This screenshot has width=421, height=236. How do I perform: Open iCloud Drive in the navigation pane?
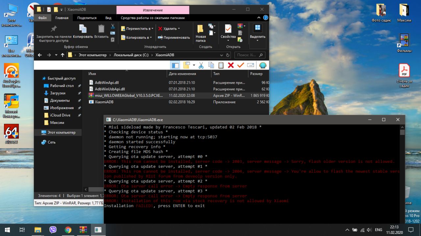(60, 115)
